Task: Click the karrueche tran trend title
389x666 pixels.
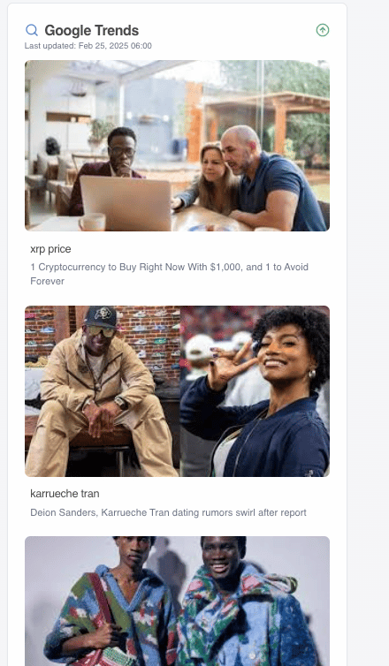Action: 65,494
